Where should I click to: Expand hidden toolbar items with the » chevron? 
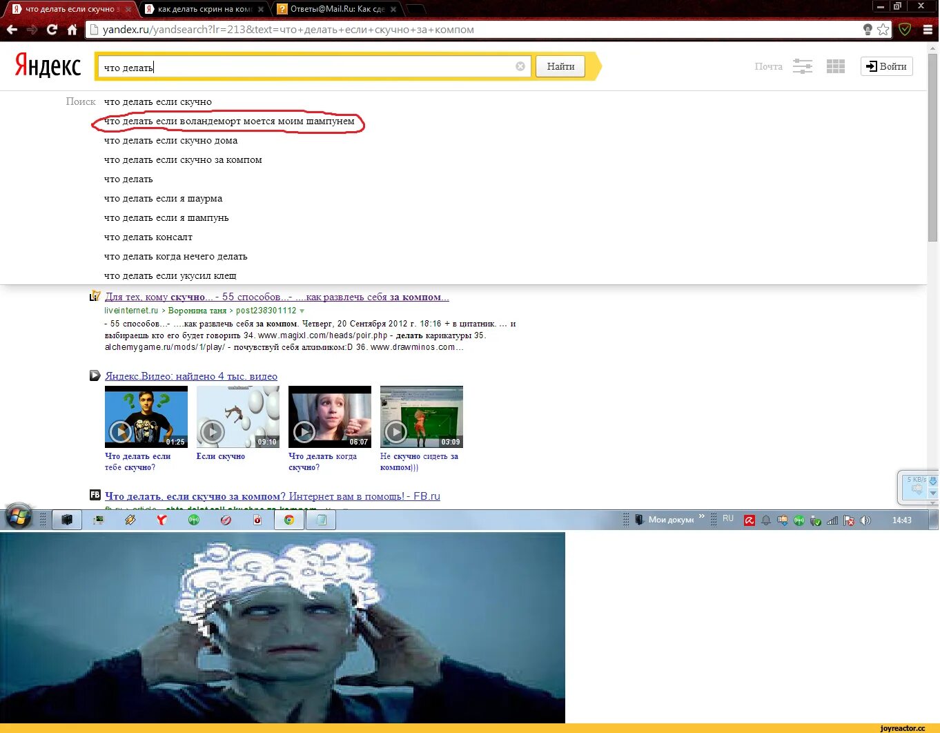click(x=702, y=516)
